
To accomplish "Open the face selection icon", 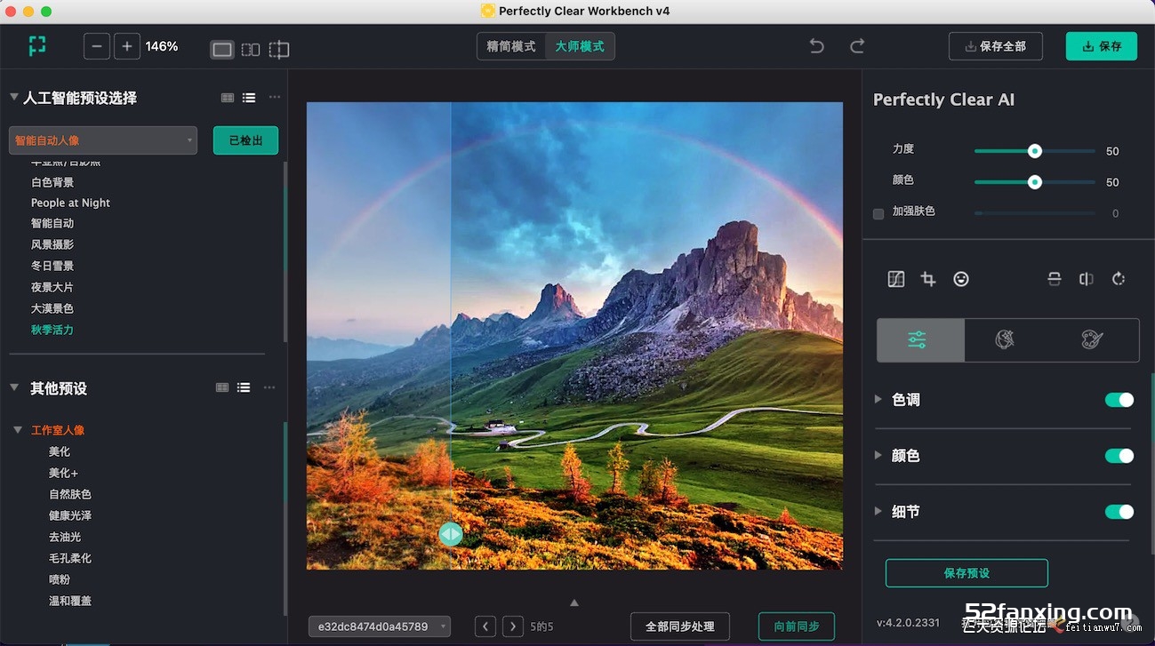I will (961, 279).
